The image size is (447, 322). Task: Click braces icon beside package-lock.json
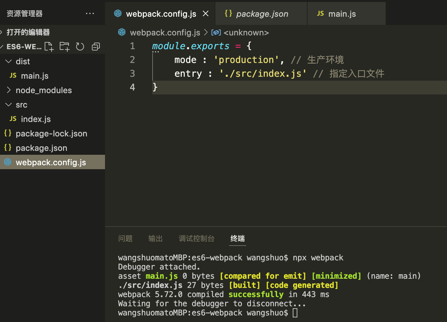(8, 133)
